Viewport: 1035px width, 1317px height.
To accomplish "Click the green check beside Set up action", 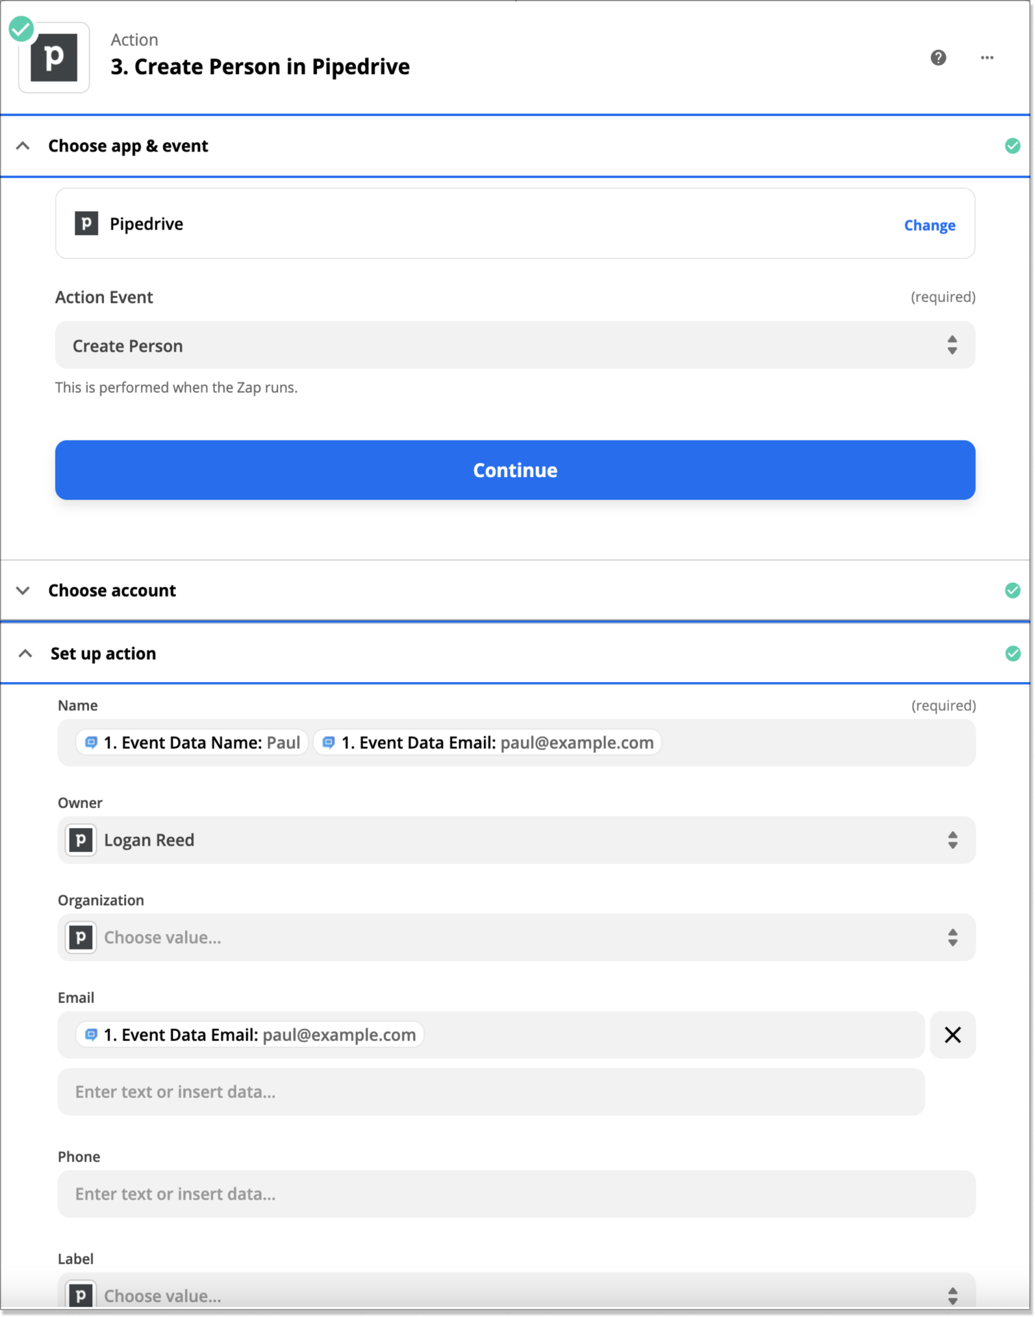I will tap(1012, 653).
